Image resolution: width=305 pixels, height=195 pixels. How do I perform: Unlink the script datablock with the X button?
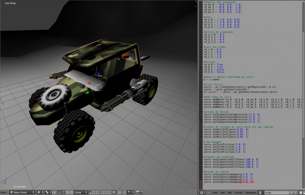[295, 193]
